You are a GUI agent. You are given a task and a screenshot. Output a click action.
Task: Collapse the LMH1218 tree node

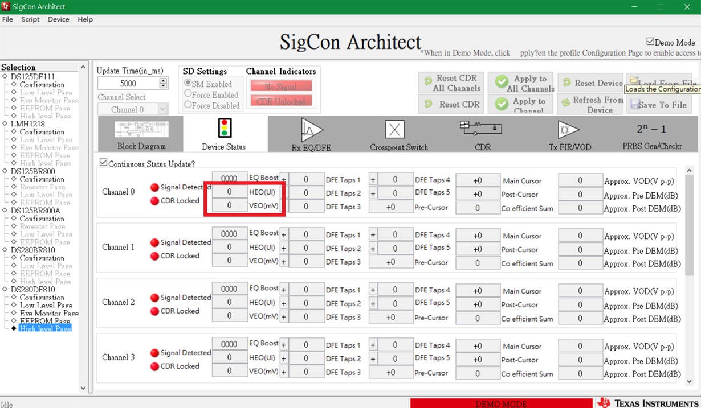coord(5,123)
